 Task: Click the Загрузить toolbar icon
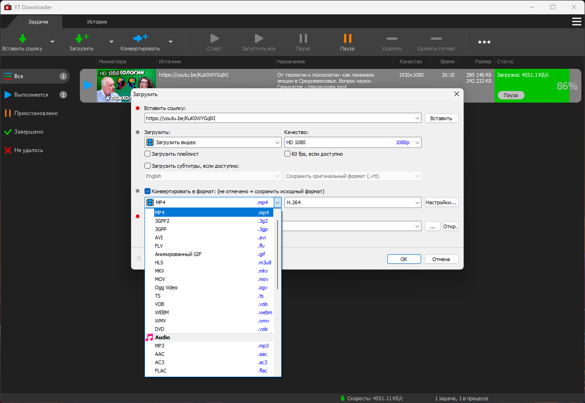pos(82,38)
